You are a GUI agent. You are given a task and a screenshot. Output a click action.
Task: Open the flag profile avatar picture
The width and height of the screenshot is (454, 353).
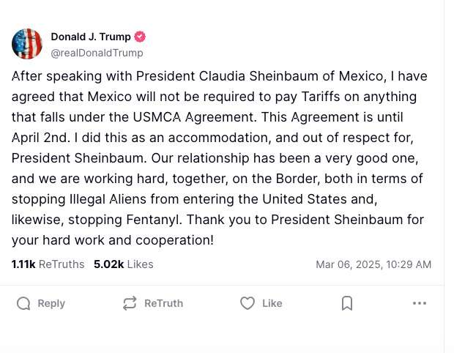(27, 44)
